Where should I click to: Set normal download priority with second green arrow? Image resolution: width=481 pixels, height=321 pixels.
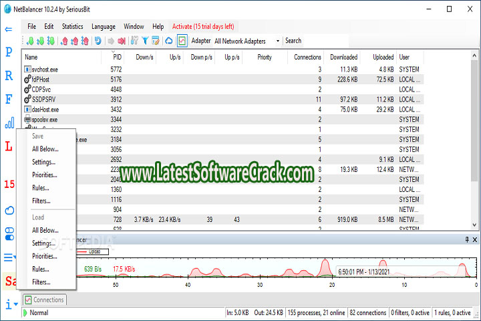coord(40,41)
